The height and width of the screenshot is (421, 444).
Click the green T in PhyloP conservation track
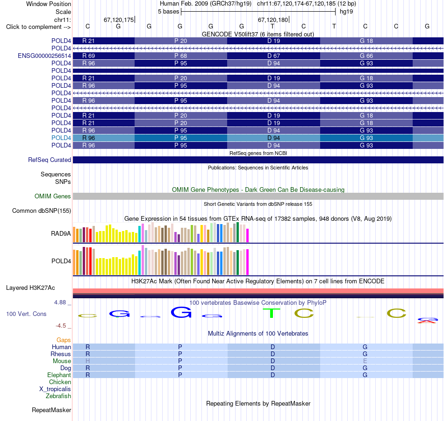click(x=271, y=313)
